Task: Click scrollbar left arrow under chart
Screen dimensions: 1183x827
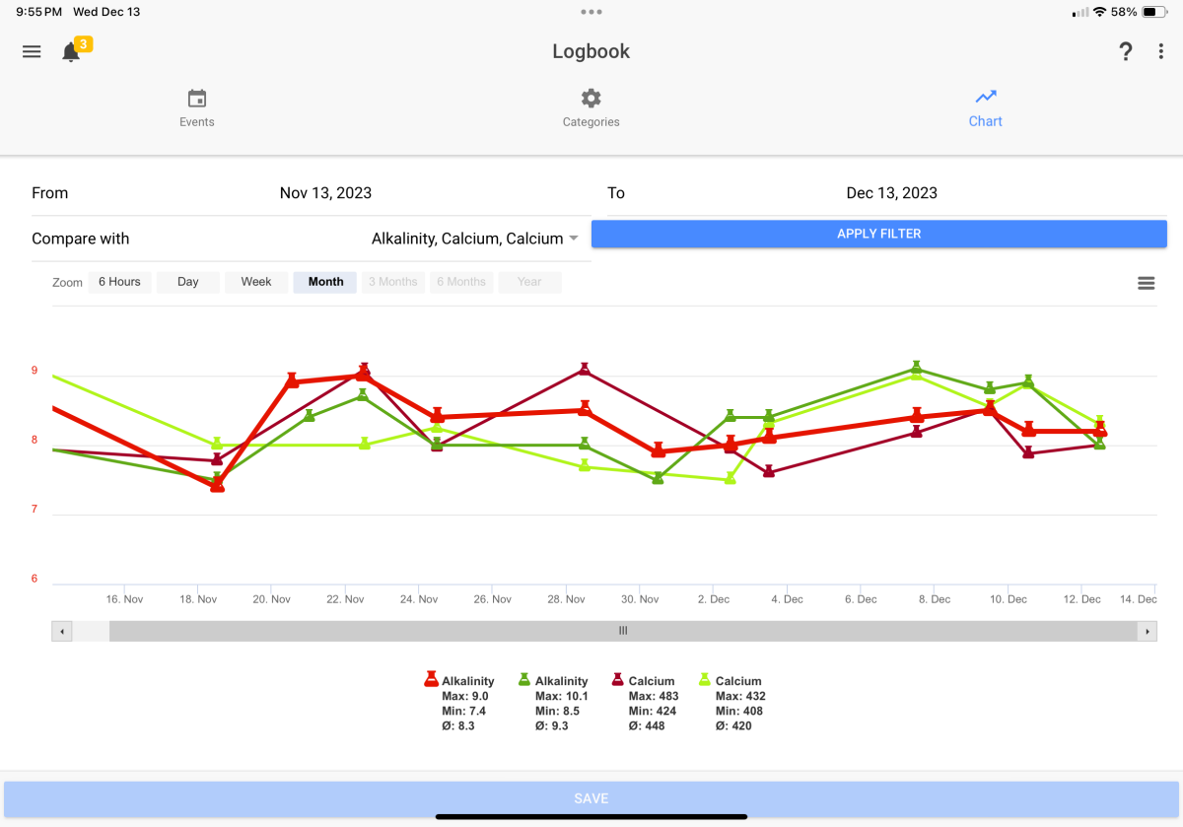Action: click(x=62, y=631)
